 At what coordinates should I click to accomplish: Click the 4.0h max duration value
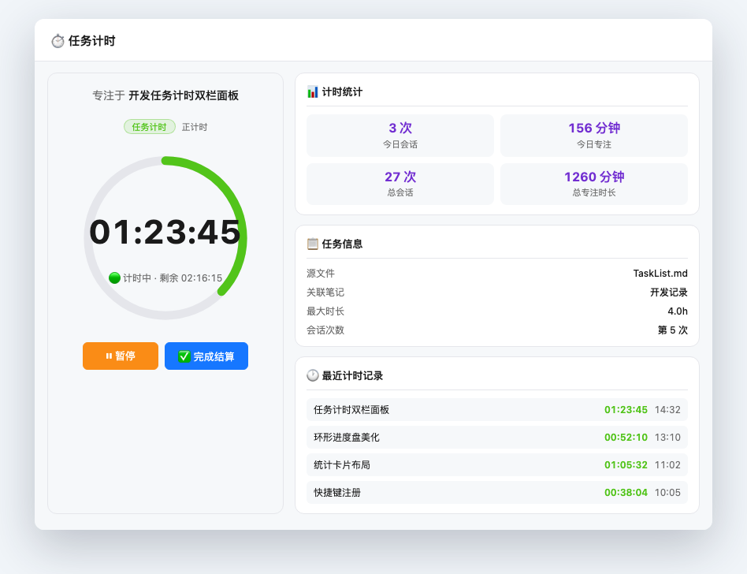678,311
